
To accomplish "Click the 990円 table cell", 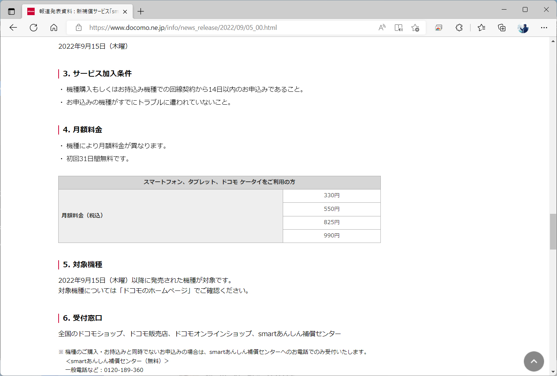I will (332, 236).
